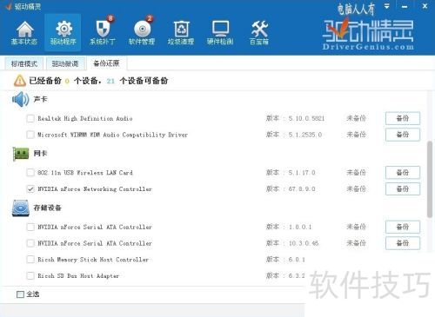Switch to 标准模式 tab
This screenshot has width=435, height=317.
tap(24, 63)
